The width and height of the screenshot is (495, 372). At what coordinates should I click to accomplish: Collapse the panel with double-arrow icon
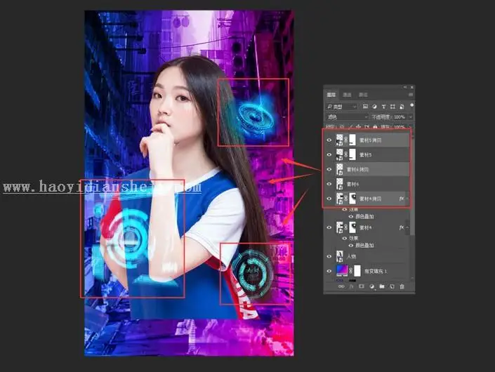(x=405, y=87)
